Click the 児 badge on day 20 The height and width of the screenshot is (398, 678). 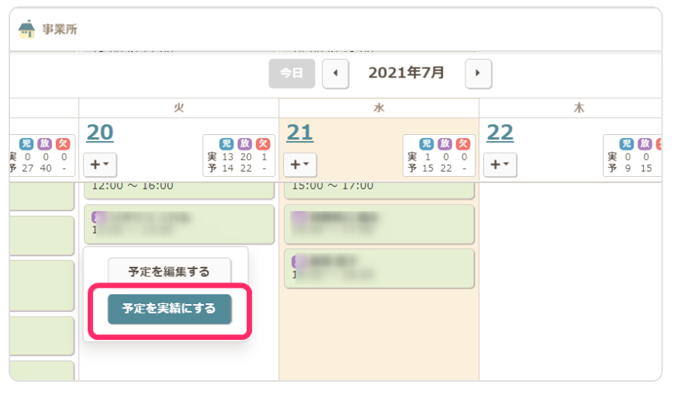click(x=227, y=144)
